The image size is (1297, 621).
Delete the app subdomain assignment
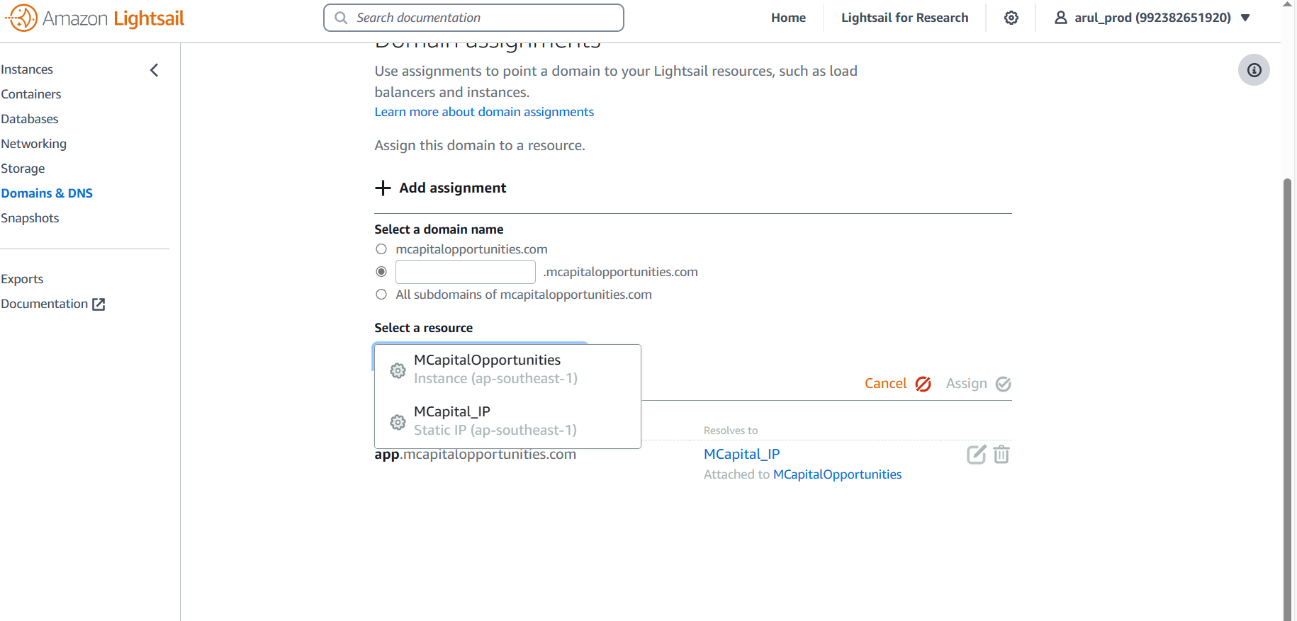tap(1001, 455)
